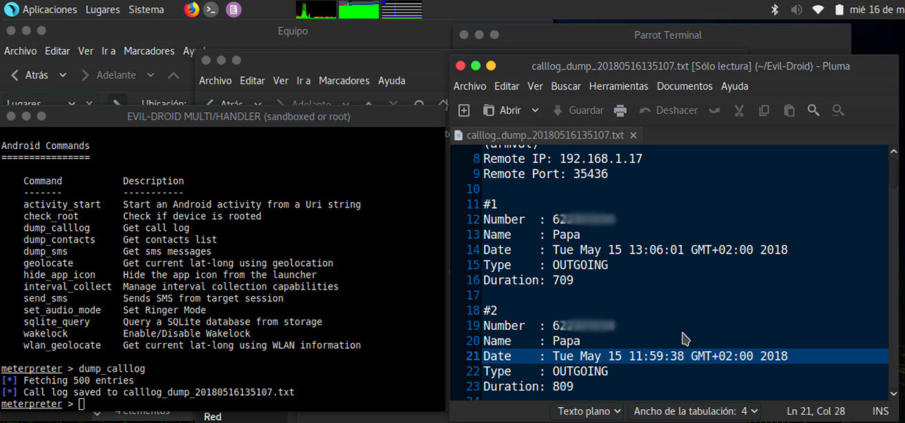Click the scissors cut icon
The height and width of the screenshot is (423, 905).
coord(739,110)
